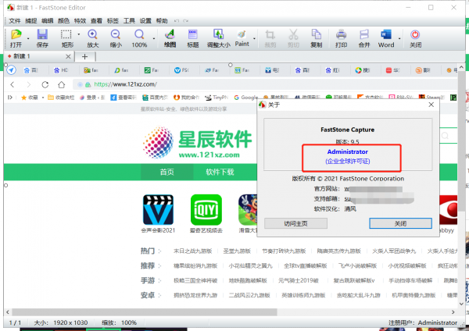The image size is (469, 331).
Task: Click the 访问主页 button in About dialog
Action: [295, 223]
